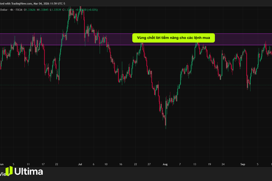Image resolution: width=272 pixels, height=181 pixels.
Task: Click the high price value H1.33845
Action: click(x=43, y=10)
